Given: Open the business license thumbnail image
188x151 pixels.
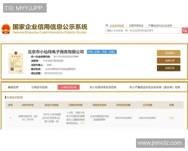Looking at the screenshot, I should click(16, 63).
